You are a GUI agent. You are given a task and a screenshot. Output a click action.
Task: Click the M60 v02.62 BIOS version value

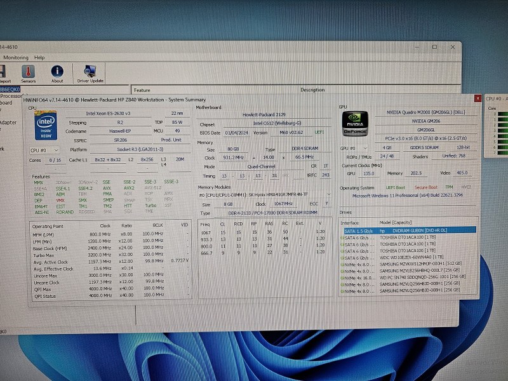pos(291,133)
